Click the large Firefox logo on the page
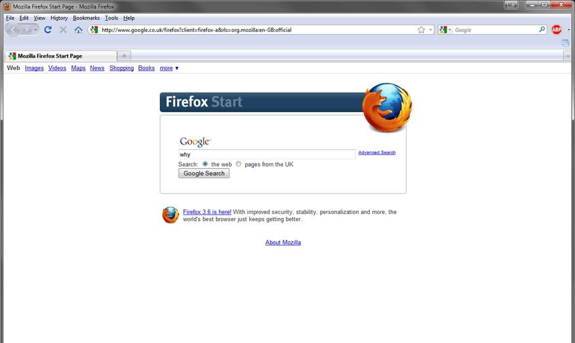Viewport: 575px width, 343px height. [x=387, y=107]
